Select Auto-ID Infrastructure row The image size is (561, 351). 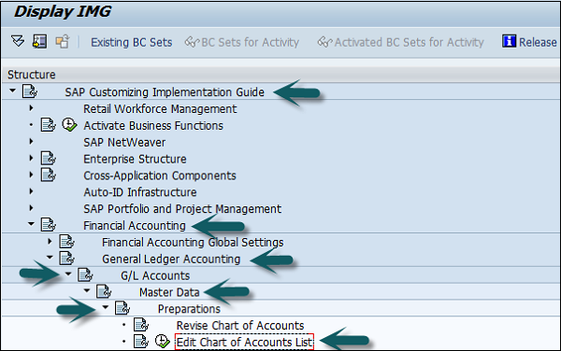140,192
